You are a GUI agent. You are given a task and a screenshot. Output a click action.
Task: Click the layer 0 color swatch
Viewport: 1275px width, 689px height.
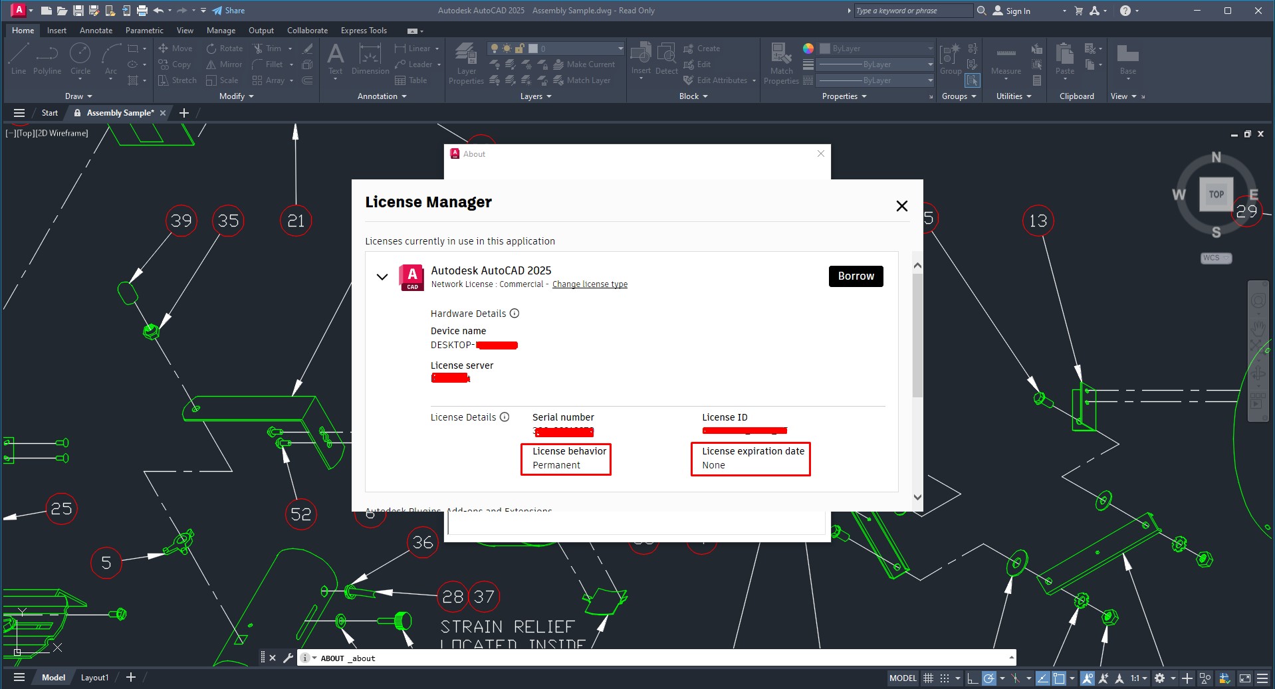click(x=533, y=49)
